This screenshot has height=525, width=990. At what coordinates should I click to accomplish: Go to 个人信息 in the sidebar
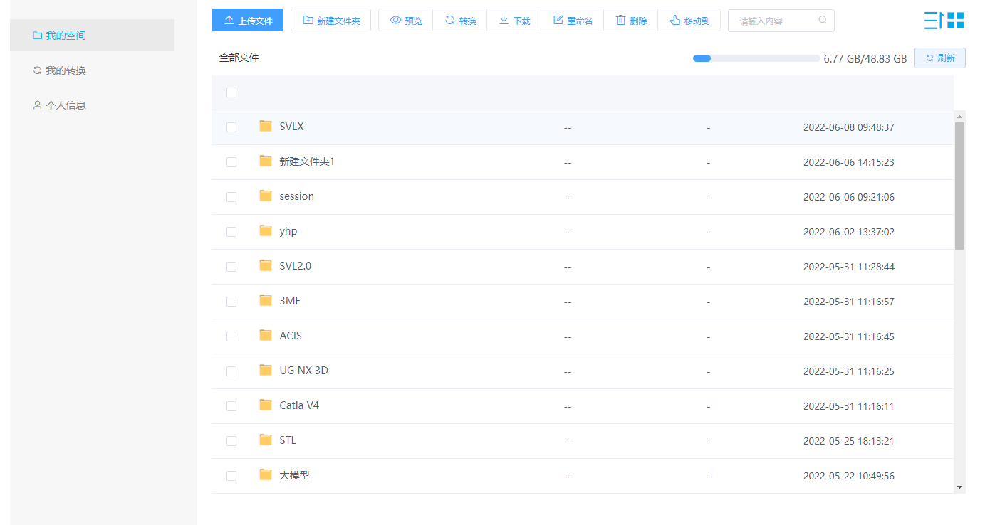(x=66, y=105)
